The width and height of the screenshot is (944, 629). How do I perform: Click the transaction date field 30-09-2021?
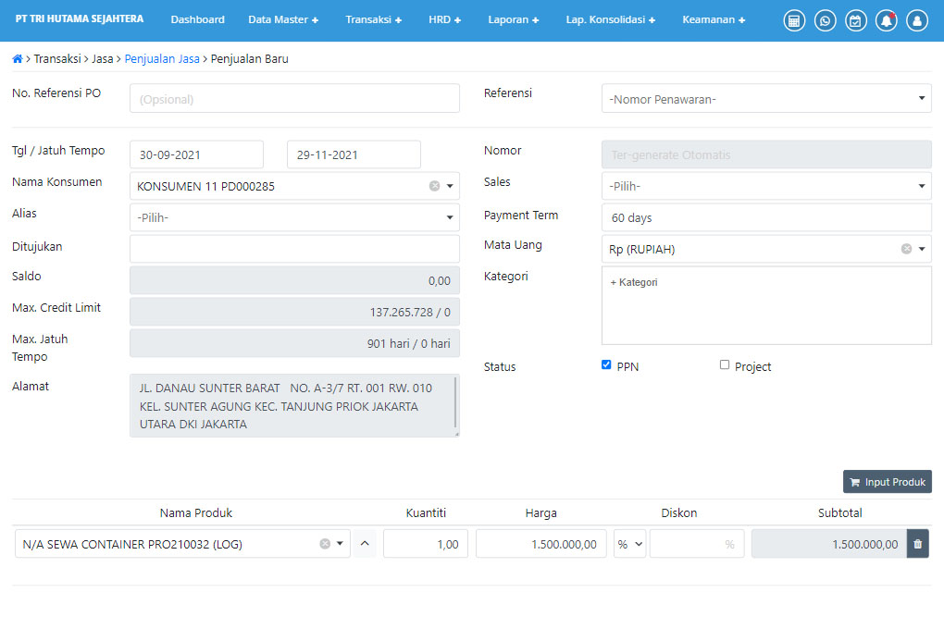(x=196, y=154)
